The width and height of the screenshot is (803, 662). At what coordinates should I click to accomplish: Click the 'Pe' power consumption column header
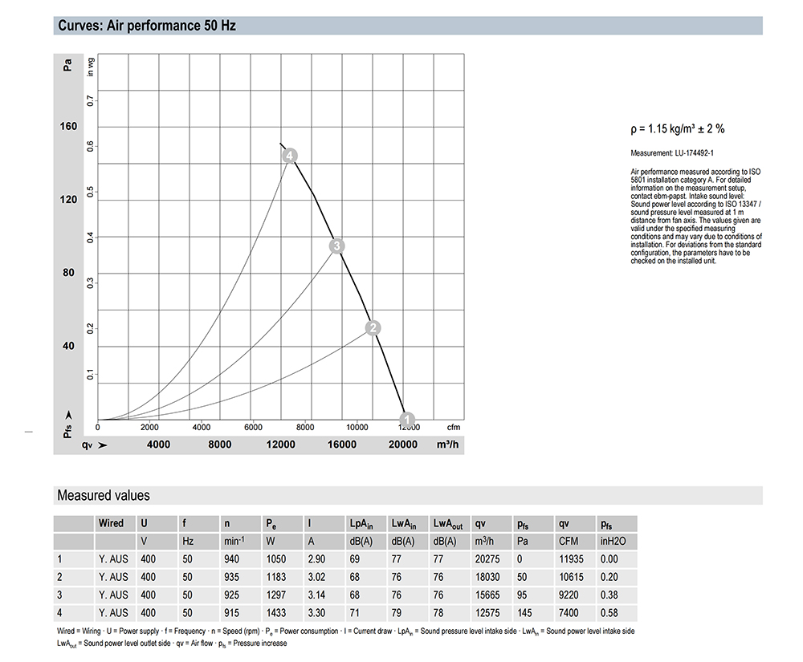tap(273, 523)
